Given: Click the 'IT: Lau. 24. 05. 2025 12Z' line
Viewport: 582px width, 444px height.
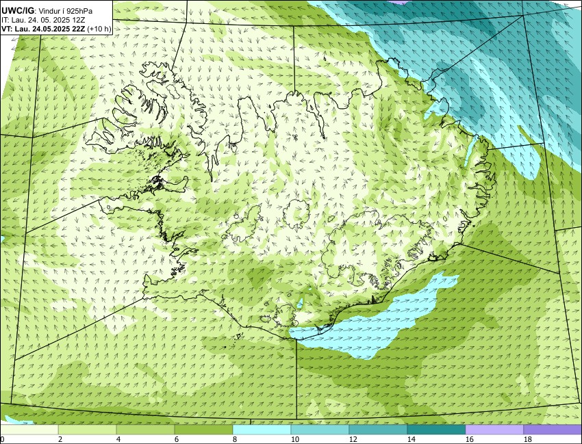Looking at the screenshot, I should (43, 20).
